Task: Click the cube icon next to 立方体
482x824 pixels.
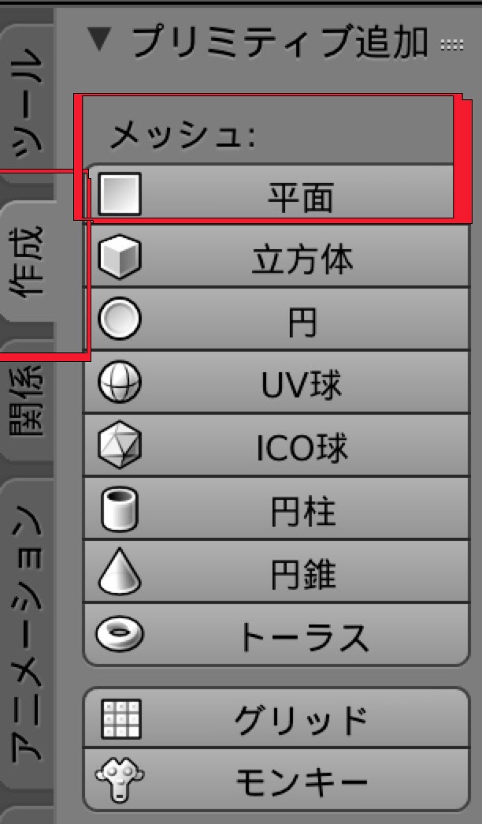Action: [x=119, y=257]
